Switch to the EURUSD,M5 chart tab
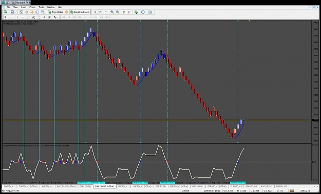This screenshot has width=321, height=194. [236, 186]
